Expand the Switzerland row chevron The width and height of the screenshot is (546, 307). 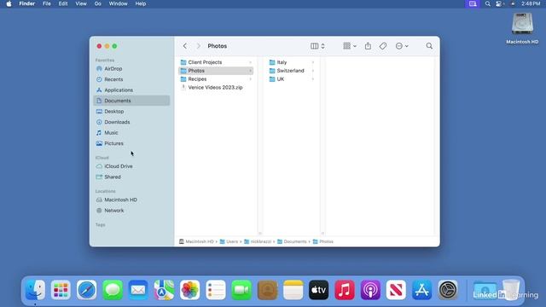[x=313, y=71]
